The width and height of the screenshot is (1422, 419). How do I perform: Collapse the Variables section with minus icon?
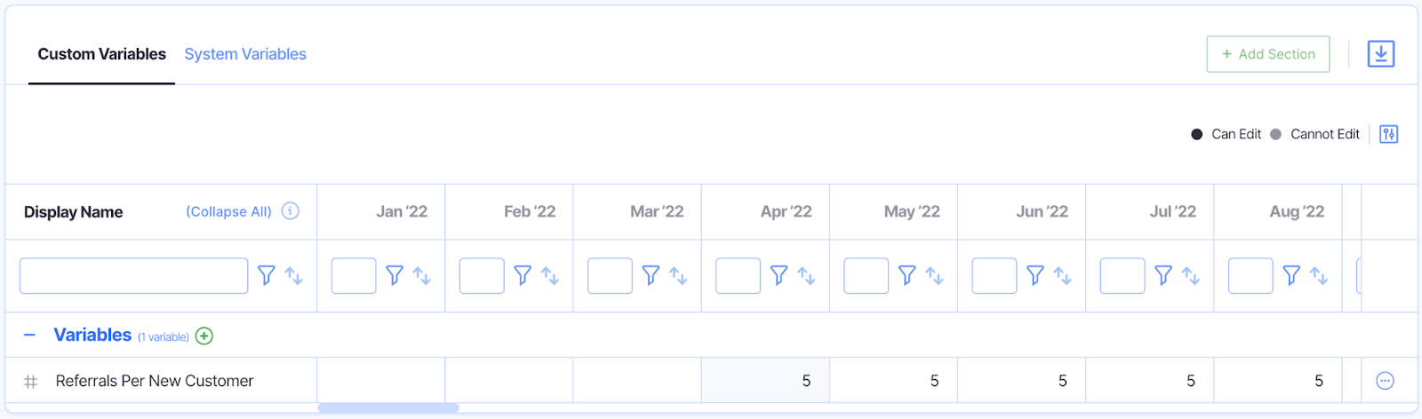pyautogui.click(x=29, y=336)
